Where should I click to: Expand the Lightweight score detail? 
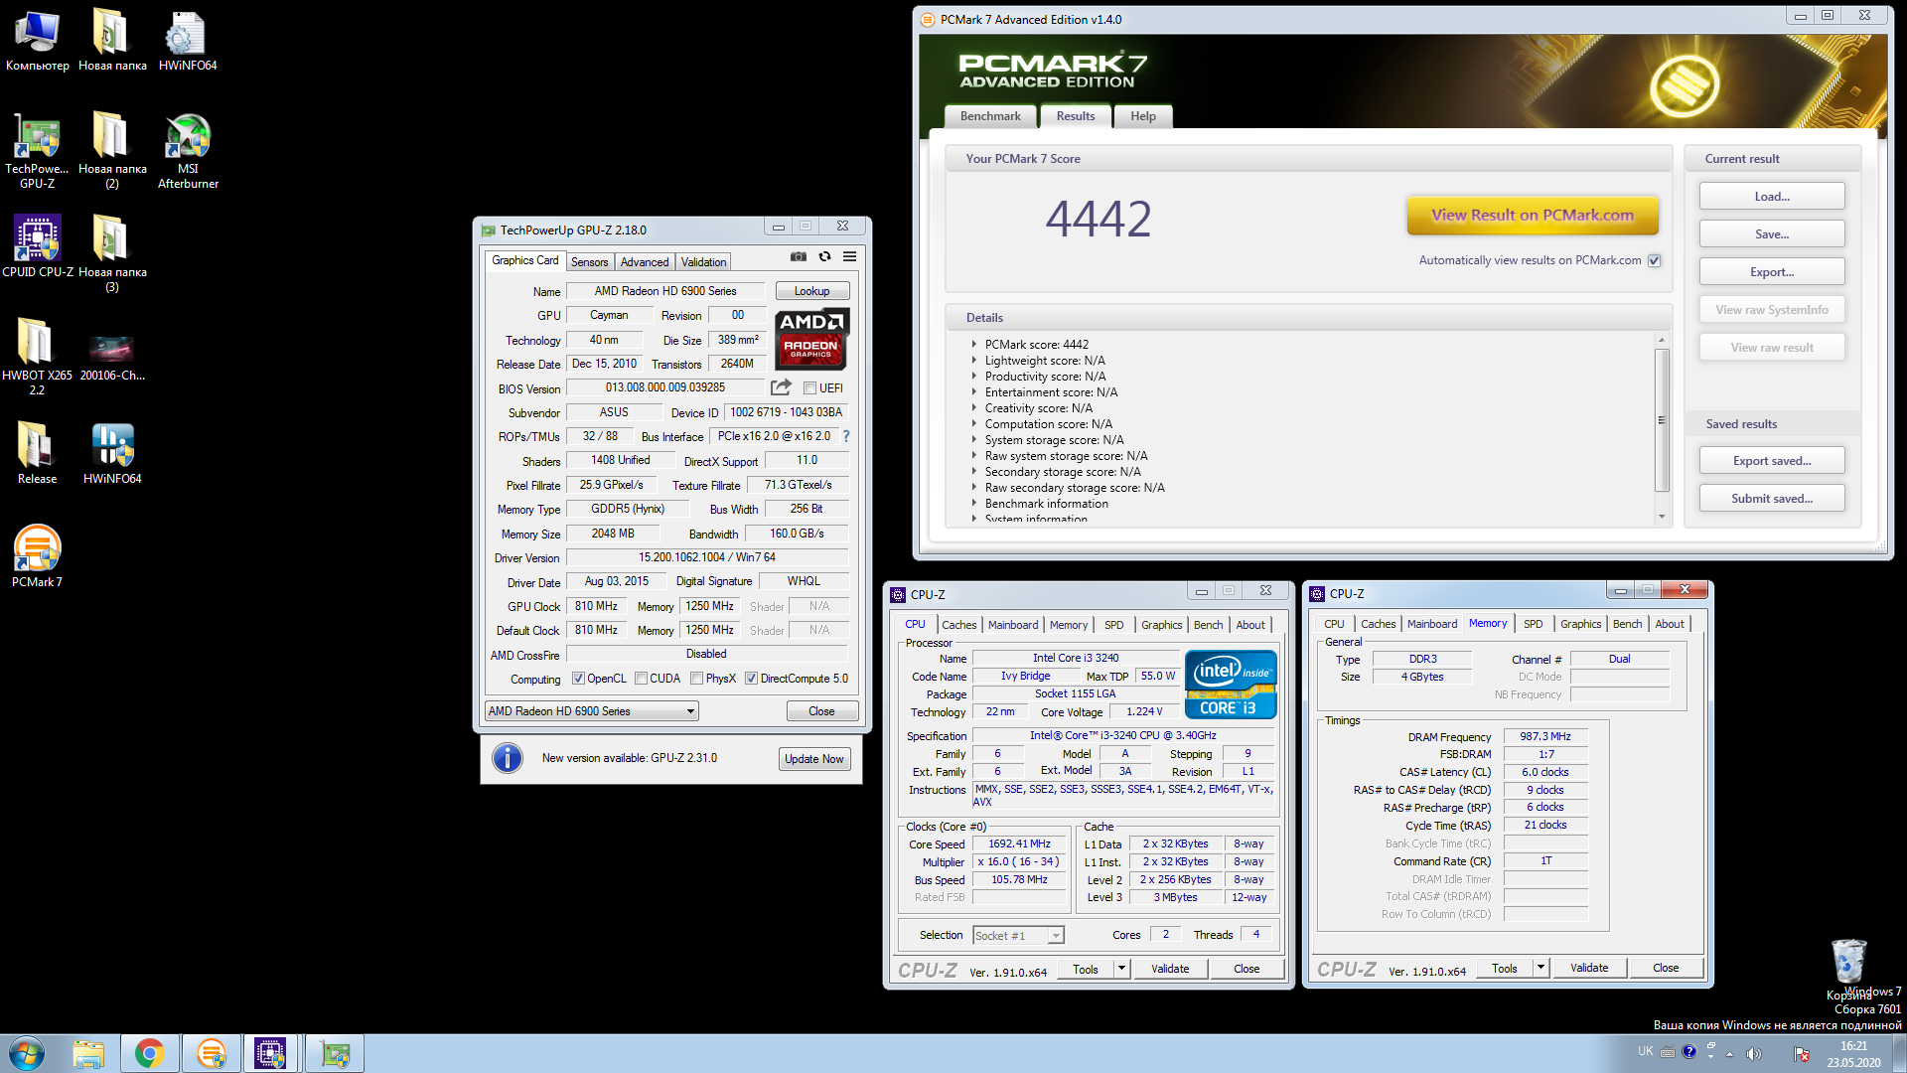974,361
